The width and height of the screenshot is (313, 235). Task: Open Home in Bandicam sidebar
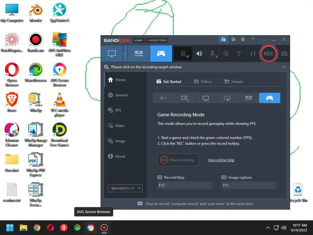pyautogui.click(x=125, y=80)
